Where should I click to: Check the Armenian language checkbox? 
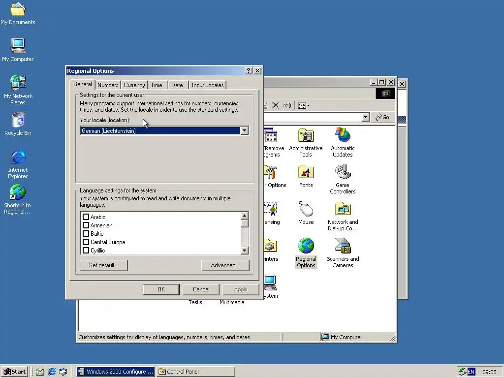[x=86, y=225]
